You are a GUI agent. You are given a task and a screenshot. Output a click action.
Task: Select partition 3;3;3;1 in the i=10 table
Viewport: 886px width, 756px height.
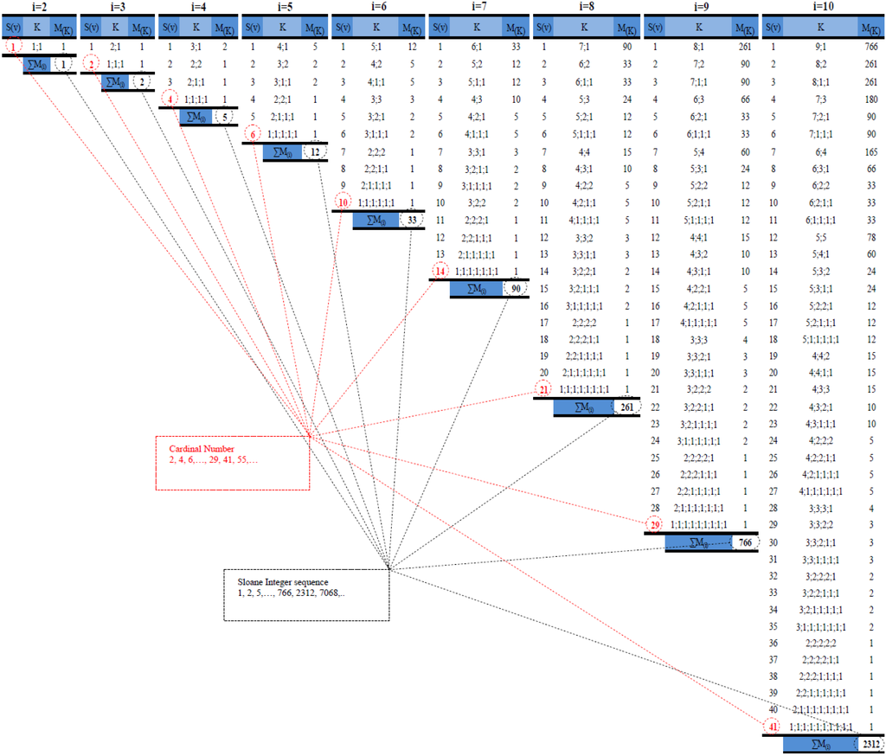pos(820,508)
